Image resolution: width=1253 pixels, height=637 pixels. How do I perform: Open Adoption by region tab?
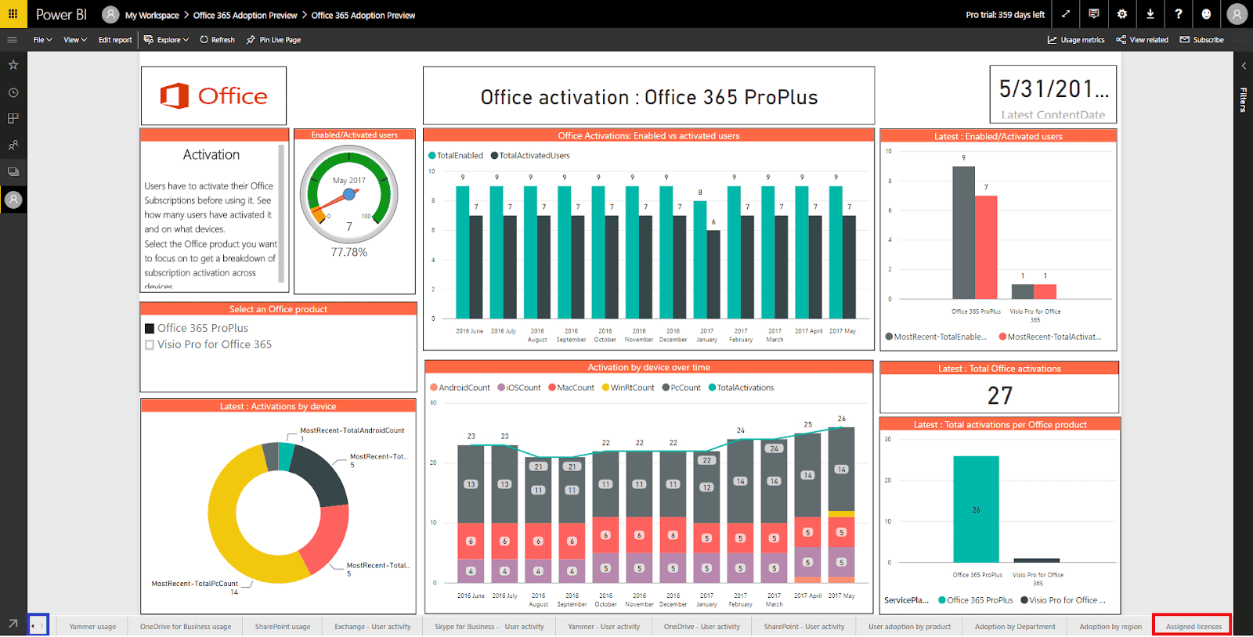(1110, 627)
